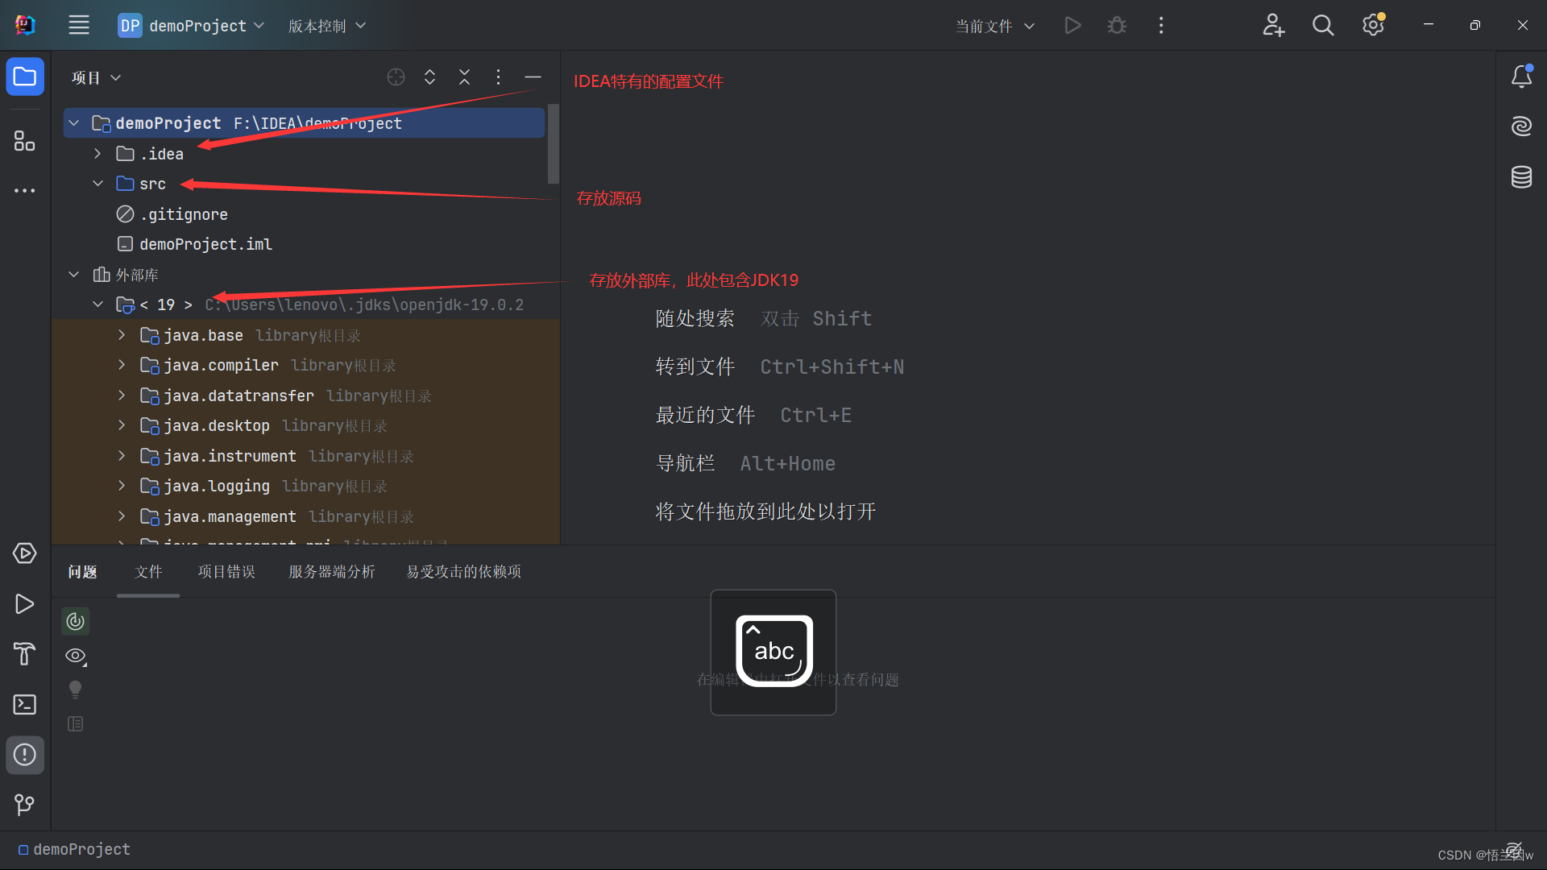
Task: Click the Debug bug icon
Action: pos(1117,26)
